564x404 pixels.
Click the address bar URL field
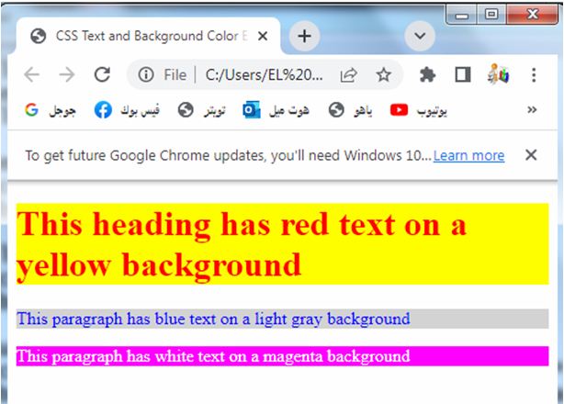[264, 75]
